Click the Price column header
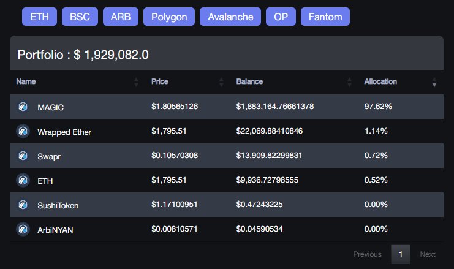The image size is (454, 269). (x=160, y=81)
